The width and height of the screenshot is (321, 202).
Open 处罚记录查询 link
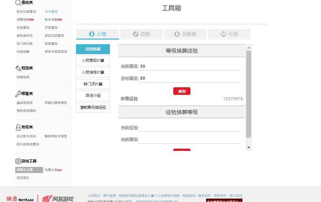tap(26, 12)
